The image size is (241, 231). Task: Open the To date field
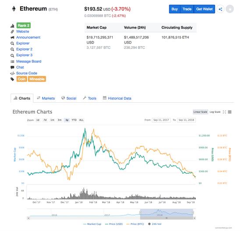(186, 120)
